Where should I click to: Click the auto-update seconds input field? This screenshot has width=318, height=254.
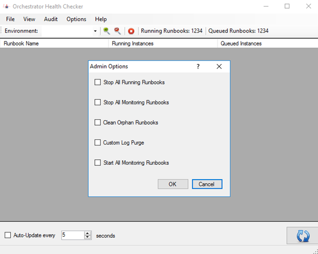[73, 235]
